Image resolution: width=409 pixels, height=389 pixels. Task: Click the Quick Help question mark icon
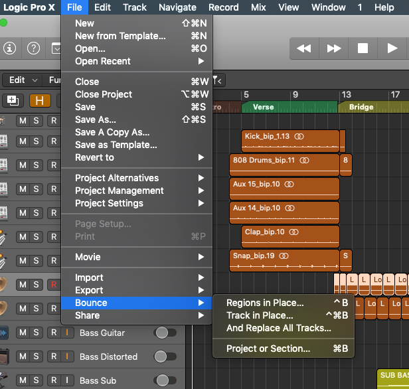pyautogui.click(x=34, y=48)
